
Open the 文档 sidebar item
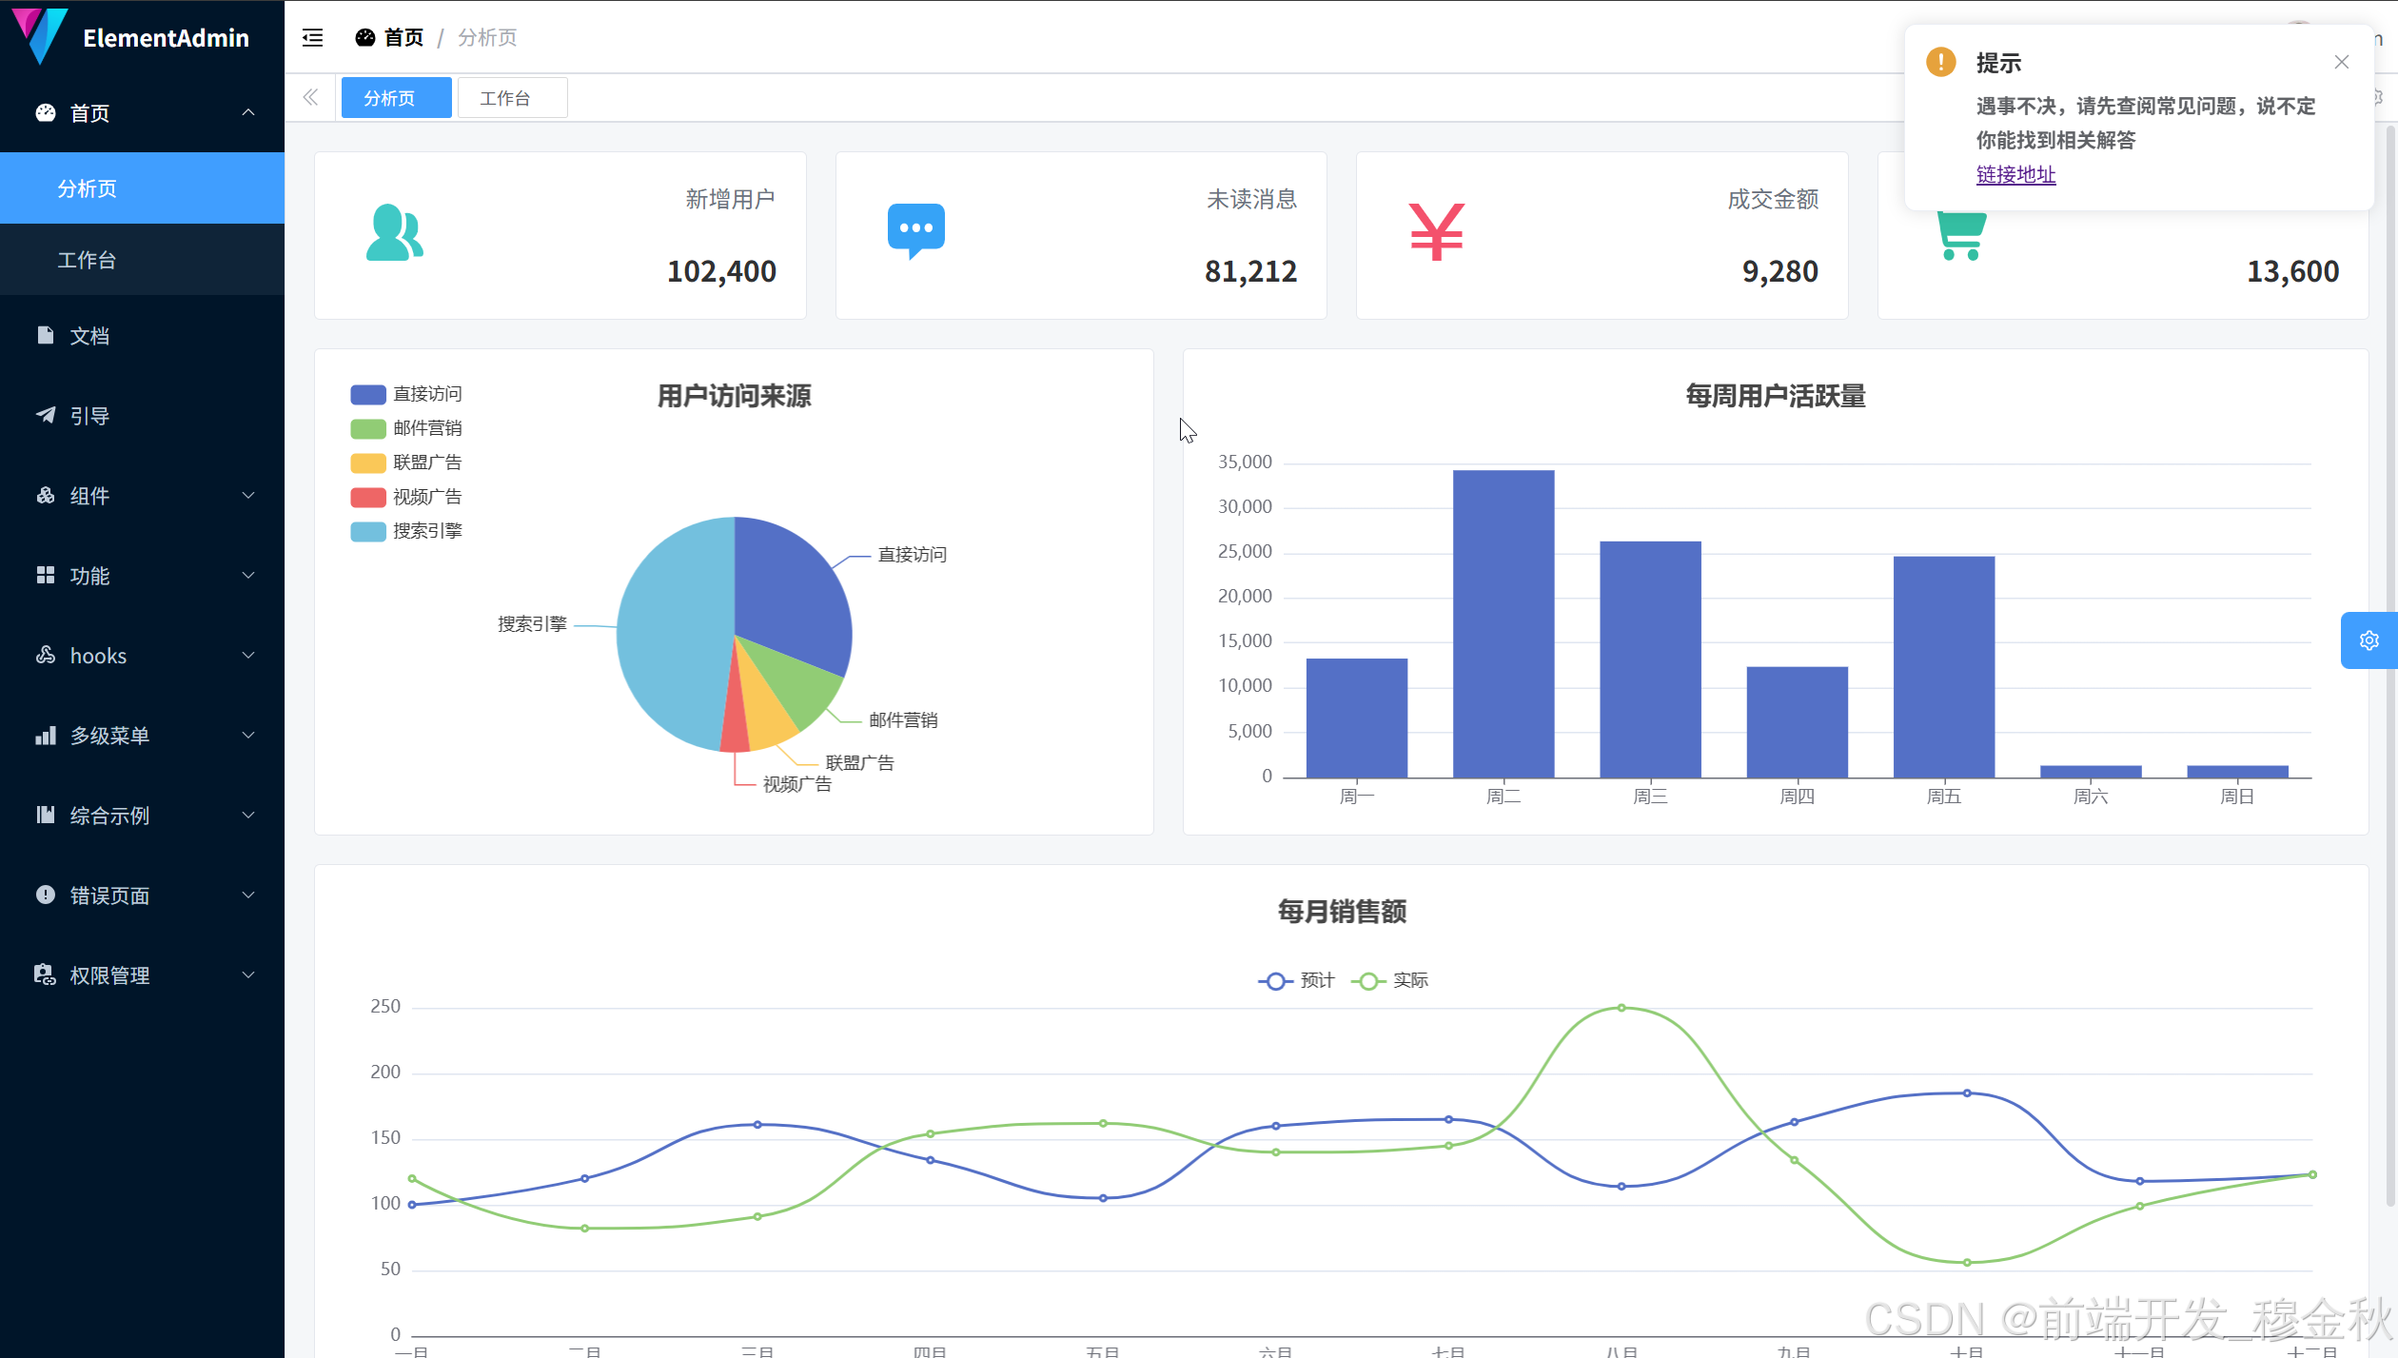pos(89,336)
